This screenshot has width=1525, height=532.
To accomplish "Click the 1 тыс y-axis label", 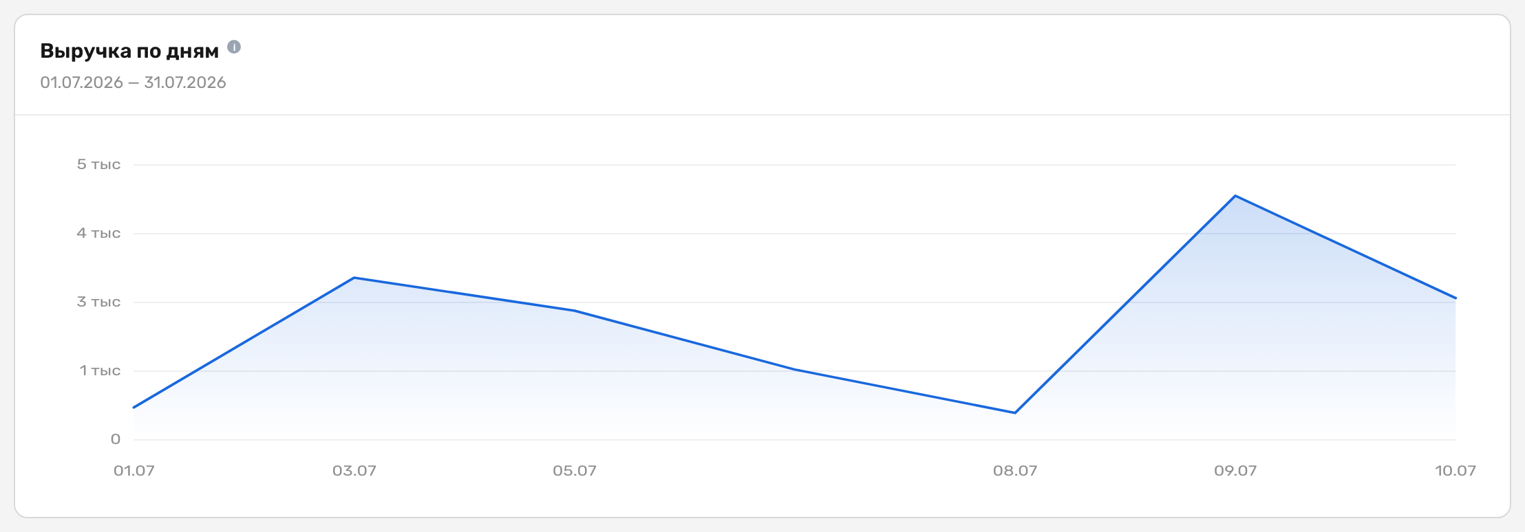I will click(x=100, y=370).
